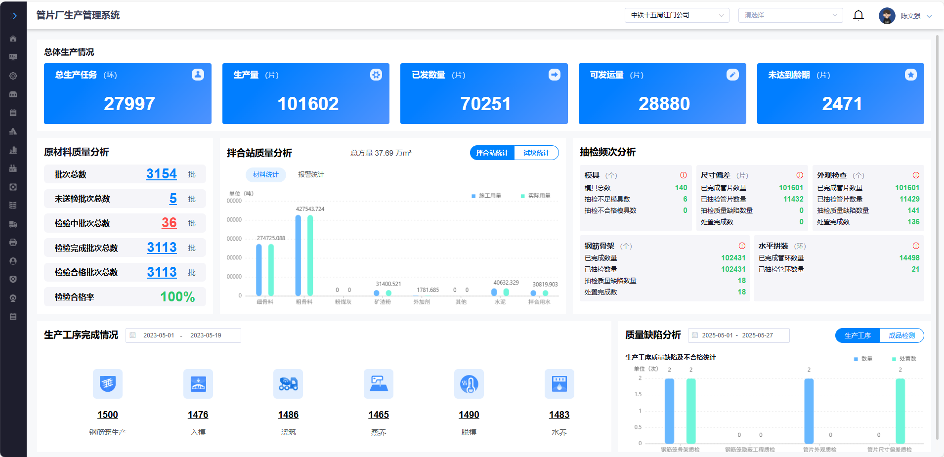The image size is (944, 457).
Task: Open the 请选择 dropdown
Action: pos(790,15)
